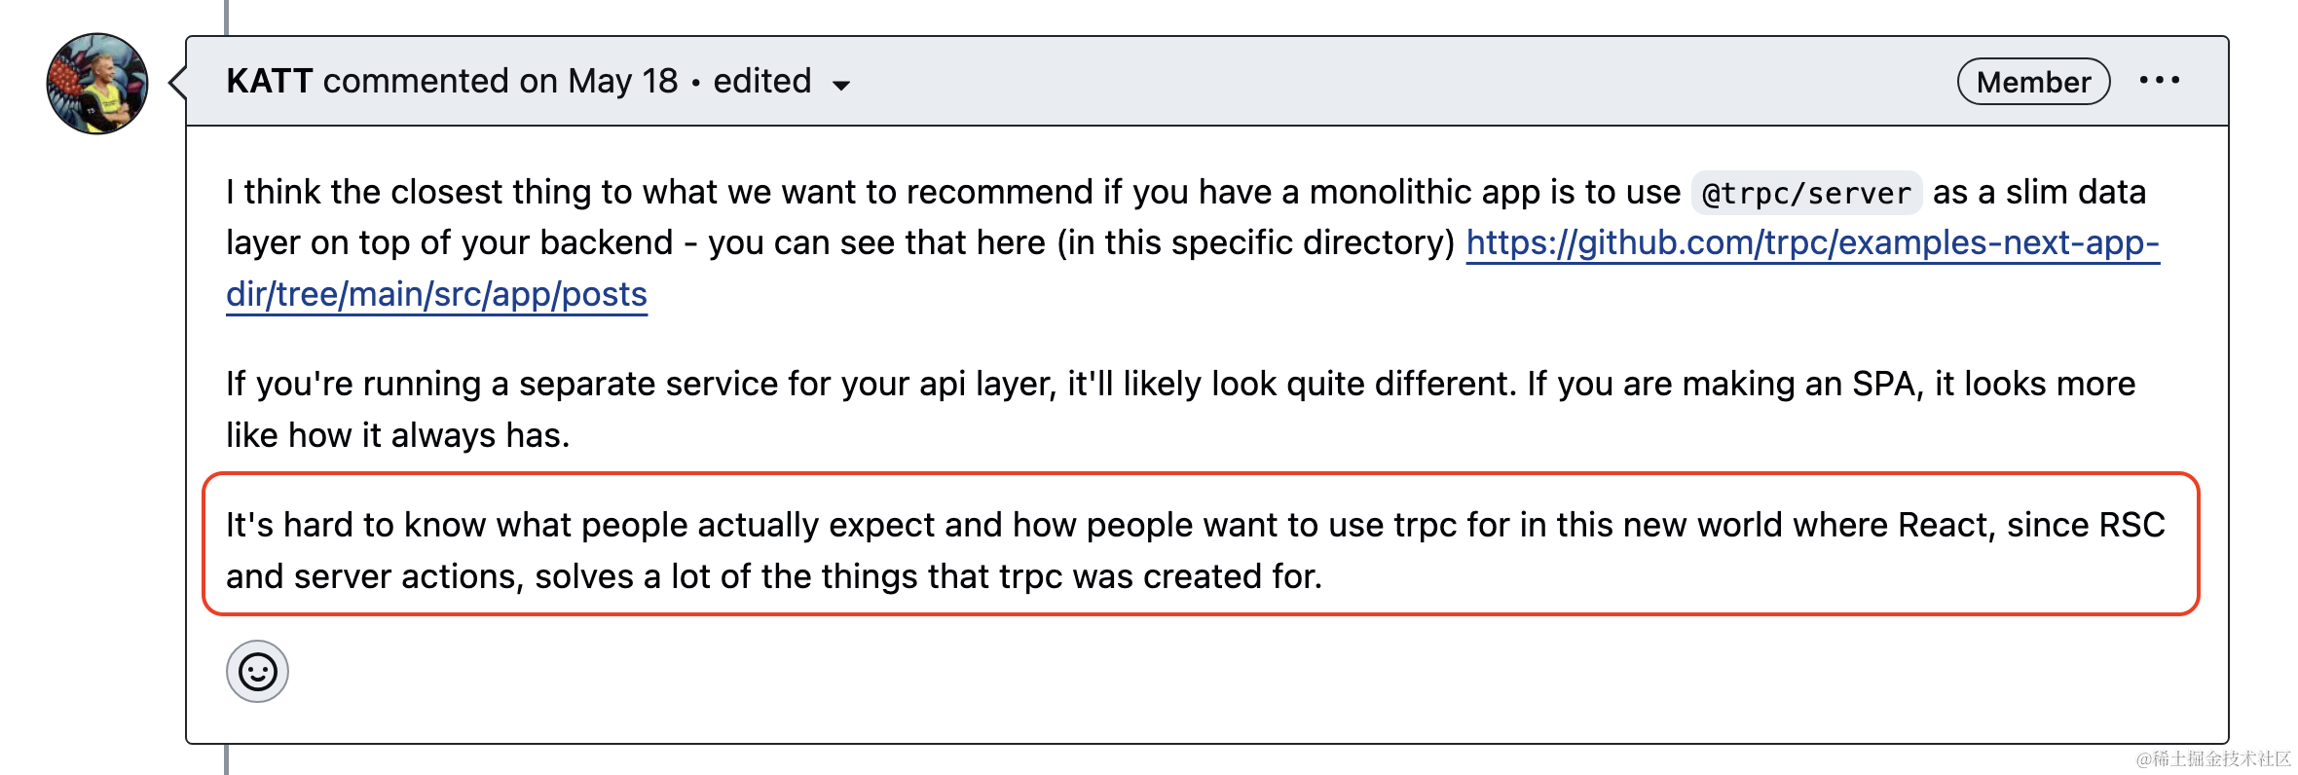Screen dimensions: 2298x775
Task: Click the caret arrow beside edited
Action: pos(841,86)
